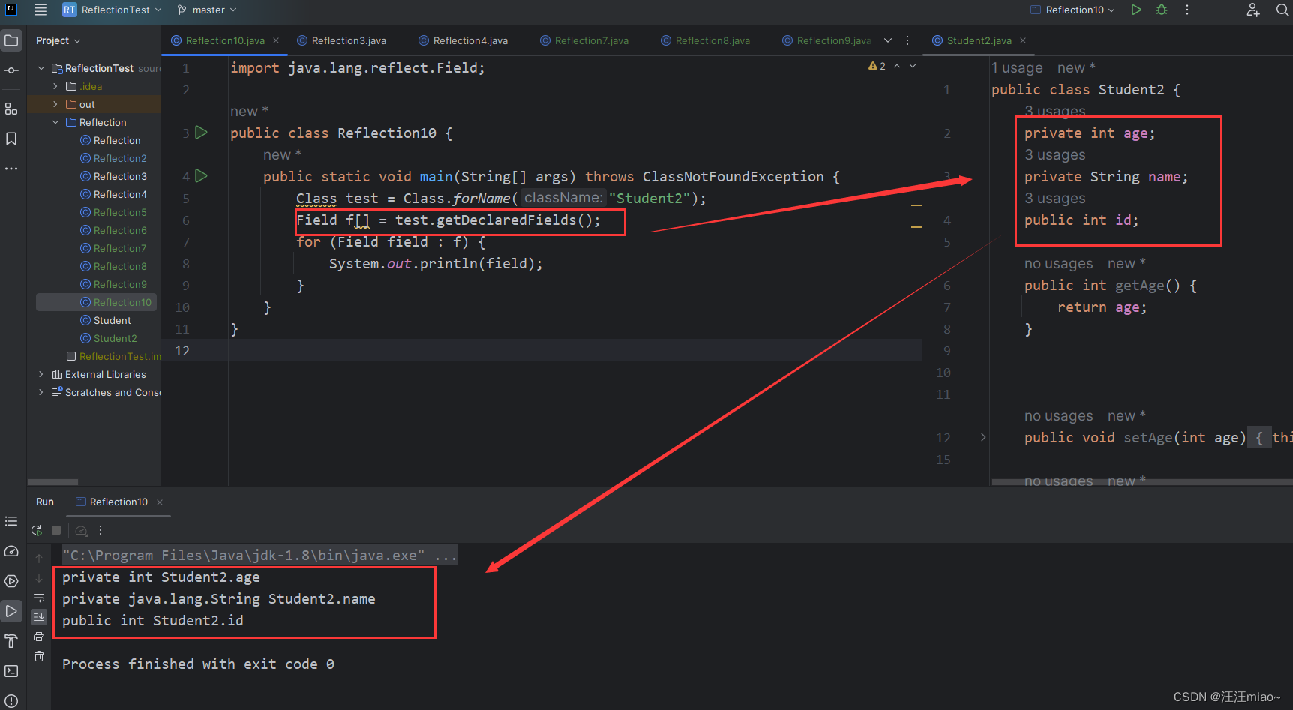Collapse the ReflectionTest root node
The width and height of the screenshot is (1293, 710).
(x=41, y=68)
